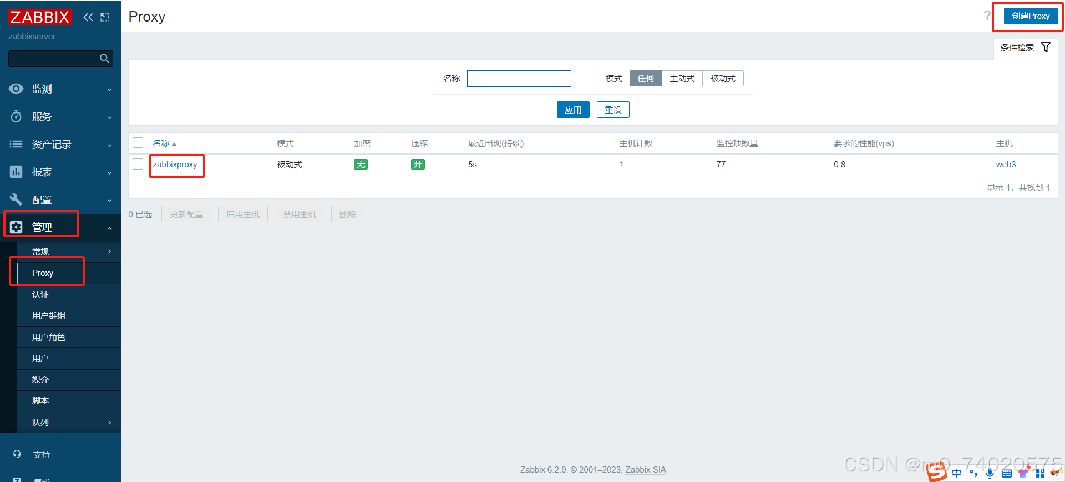Click the list icon for 资产记录
Viewport: 1065px width, 482px height.
[16, 144]
